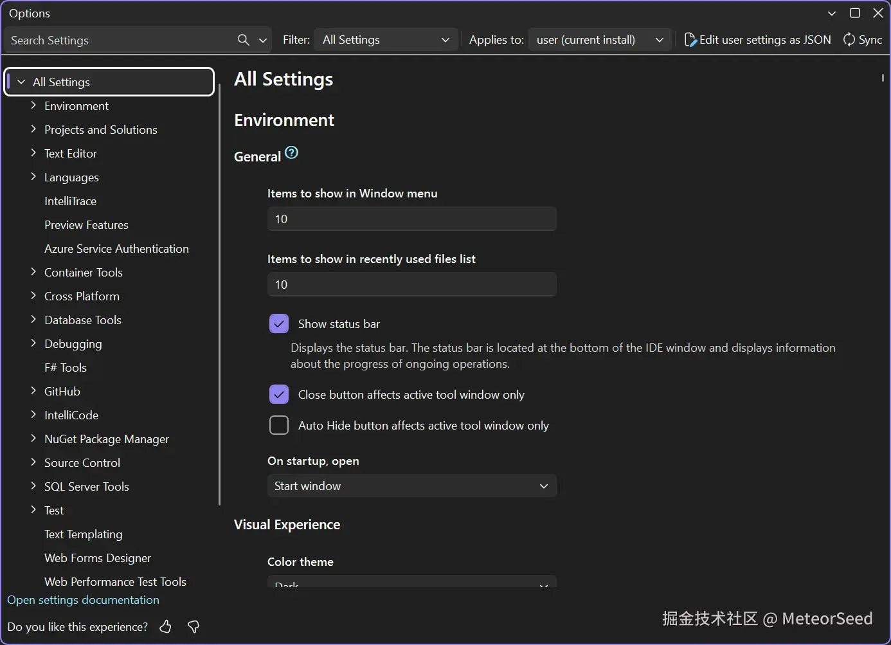This screenshot has width=891, height=645.
Task: Expand the Text Editor tree node
Action: pos(33,153)
